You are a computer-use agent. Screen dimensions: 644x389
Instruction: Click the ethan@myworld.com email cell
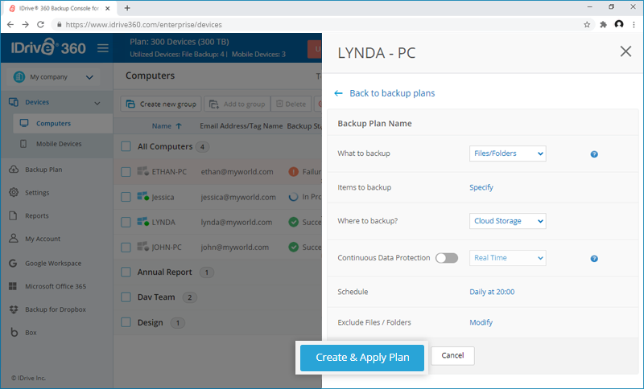point(237,172)
